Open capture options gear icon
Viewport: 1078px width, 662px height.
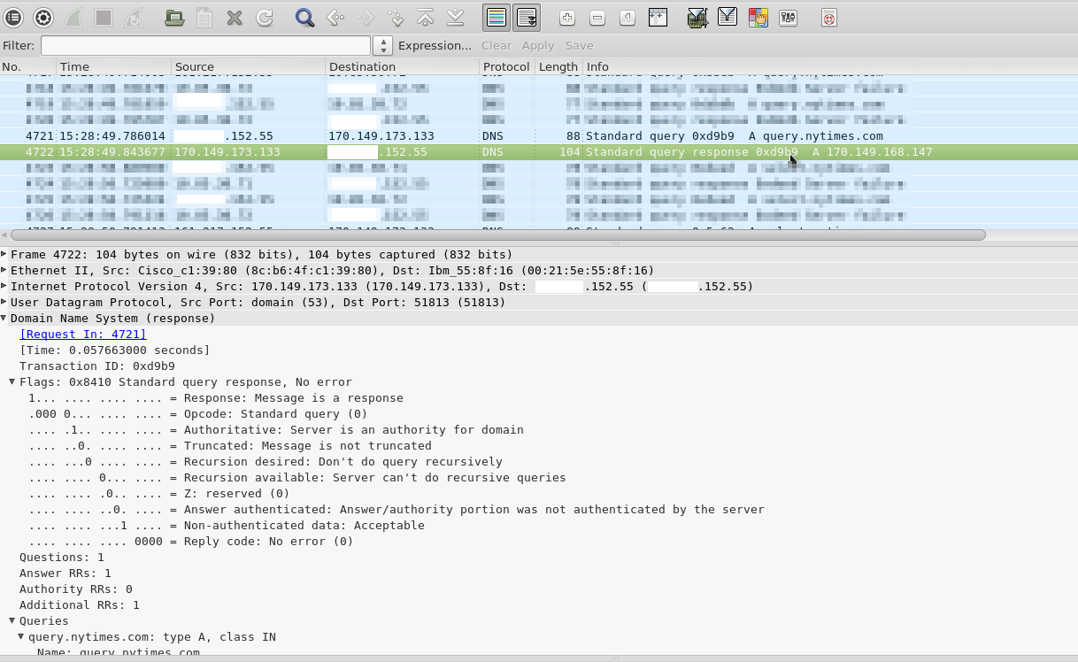tap(42, 17)
